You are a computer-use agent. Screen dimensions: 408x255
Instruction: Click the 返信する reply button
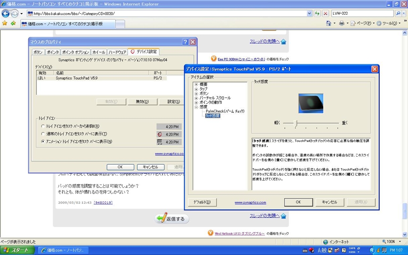coord(172,219)
